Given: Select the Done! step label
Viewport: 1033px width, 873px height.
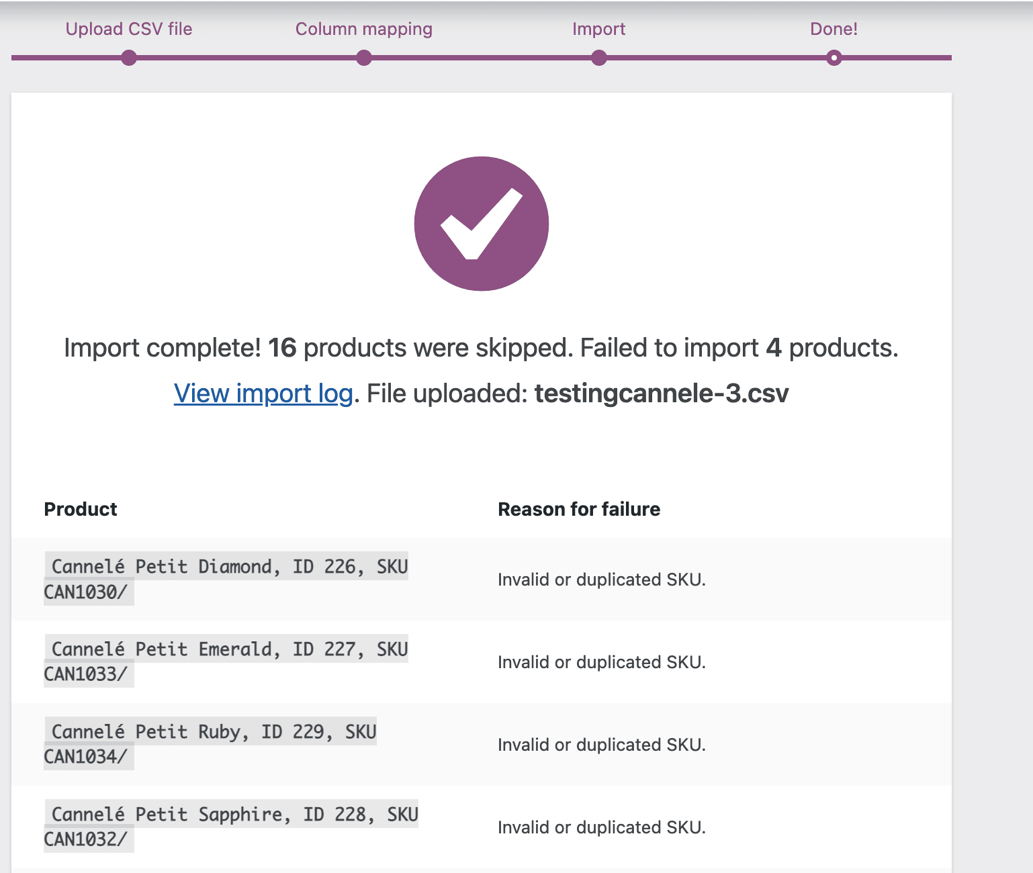Looking at the screenshot, I should click(833, 29).
